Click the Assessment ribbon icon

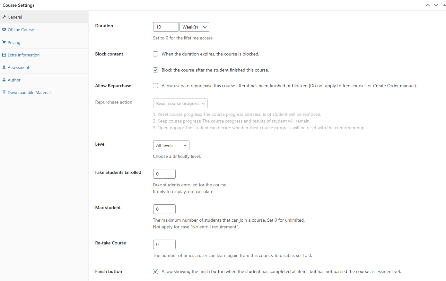click(4, 67)
